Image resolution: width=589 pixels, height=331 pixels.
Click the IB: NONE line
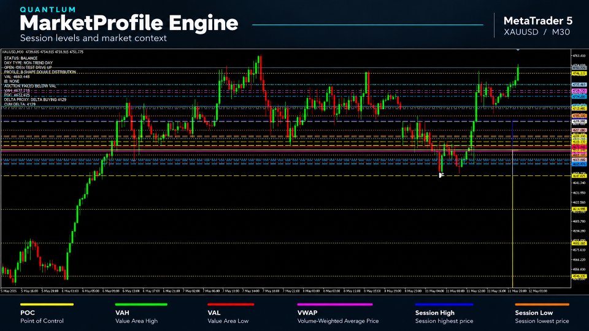click(12, 81)
